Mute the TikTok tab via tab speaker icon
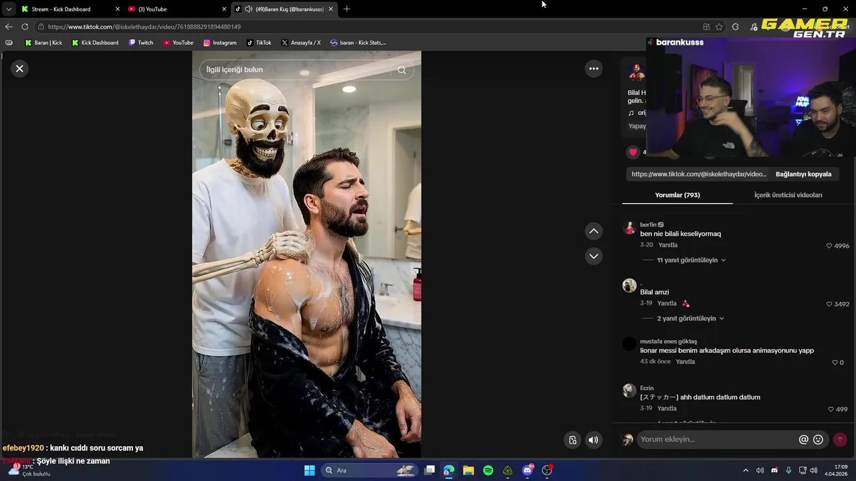Viewport: 856px width, 481px height. 248,9
